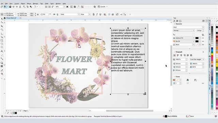Select the Color Eyedropper tool

pos(2,70)
